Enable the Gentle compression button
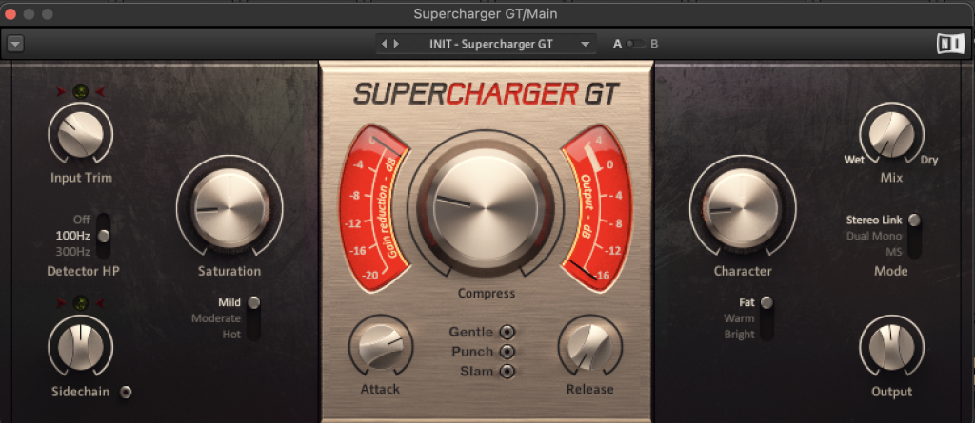Image resolution: width=975 pixels, height=423 pixels. click(x=507, y=333)
